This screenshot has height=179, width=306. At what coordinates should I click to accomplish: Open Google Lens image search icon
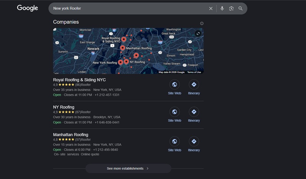[231, 8]
